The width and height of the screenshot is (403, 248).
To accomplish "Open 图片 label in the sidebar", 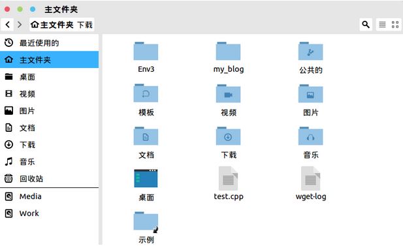I will click(x=27, y=111).
